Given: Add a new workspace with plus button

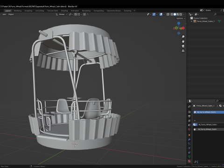Looking at the screenshot, I should point(134,11).
